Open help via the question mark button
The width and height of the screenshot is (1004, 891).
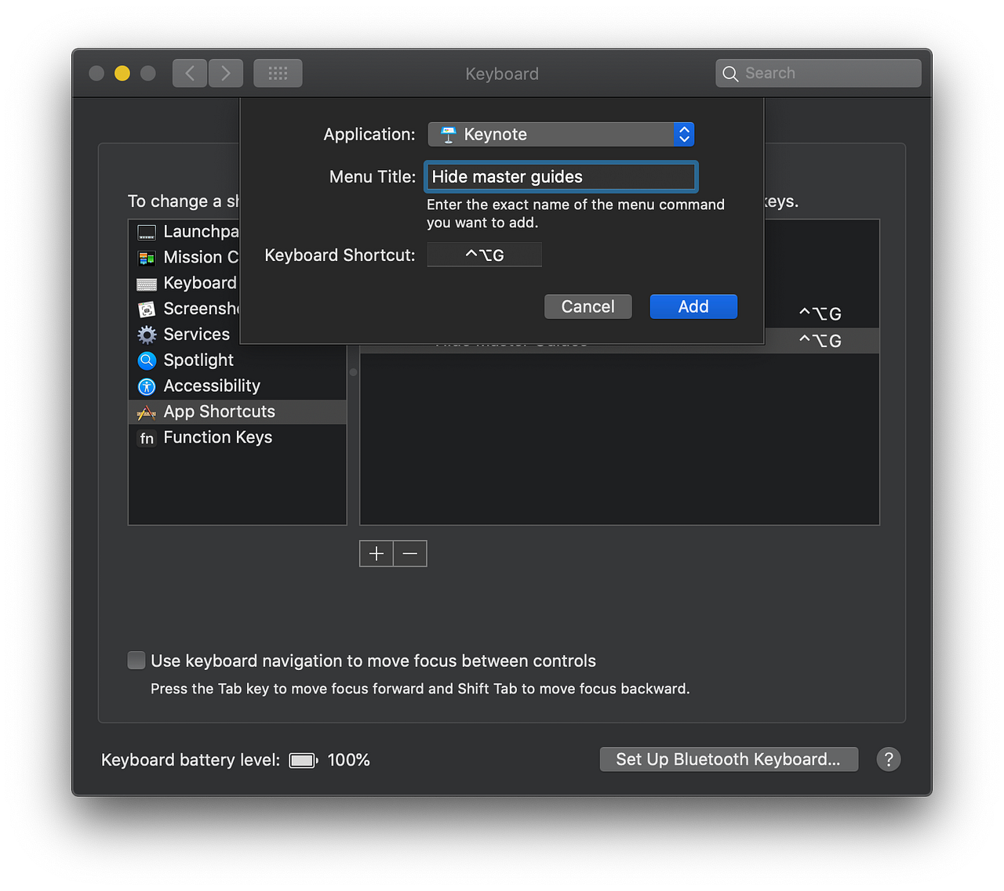click(889, 759)
